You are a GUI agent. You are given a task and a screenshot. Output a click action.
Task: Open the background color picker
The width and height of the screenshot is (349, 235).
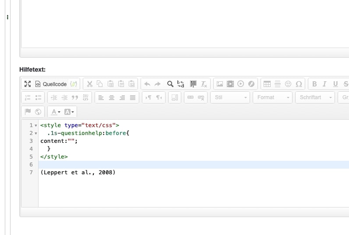click(x=70, y=112)
